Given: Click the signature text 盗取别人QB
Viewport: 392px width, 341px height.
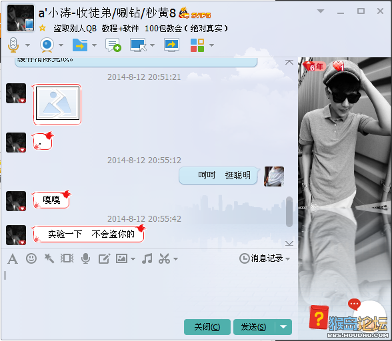Looking at the screenshot, I should (75, 28).
